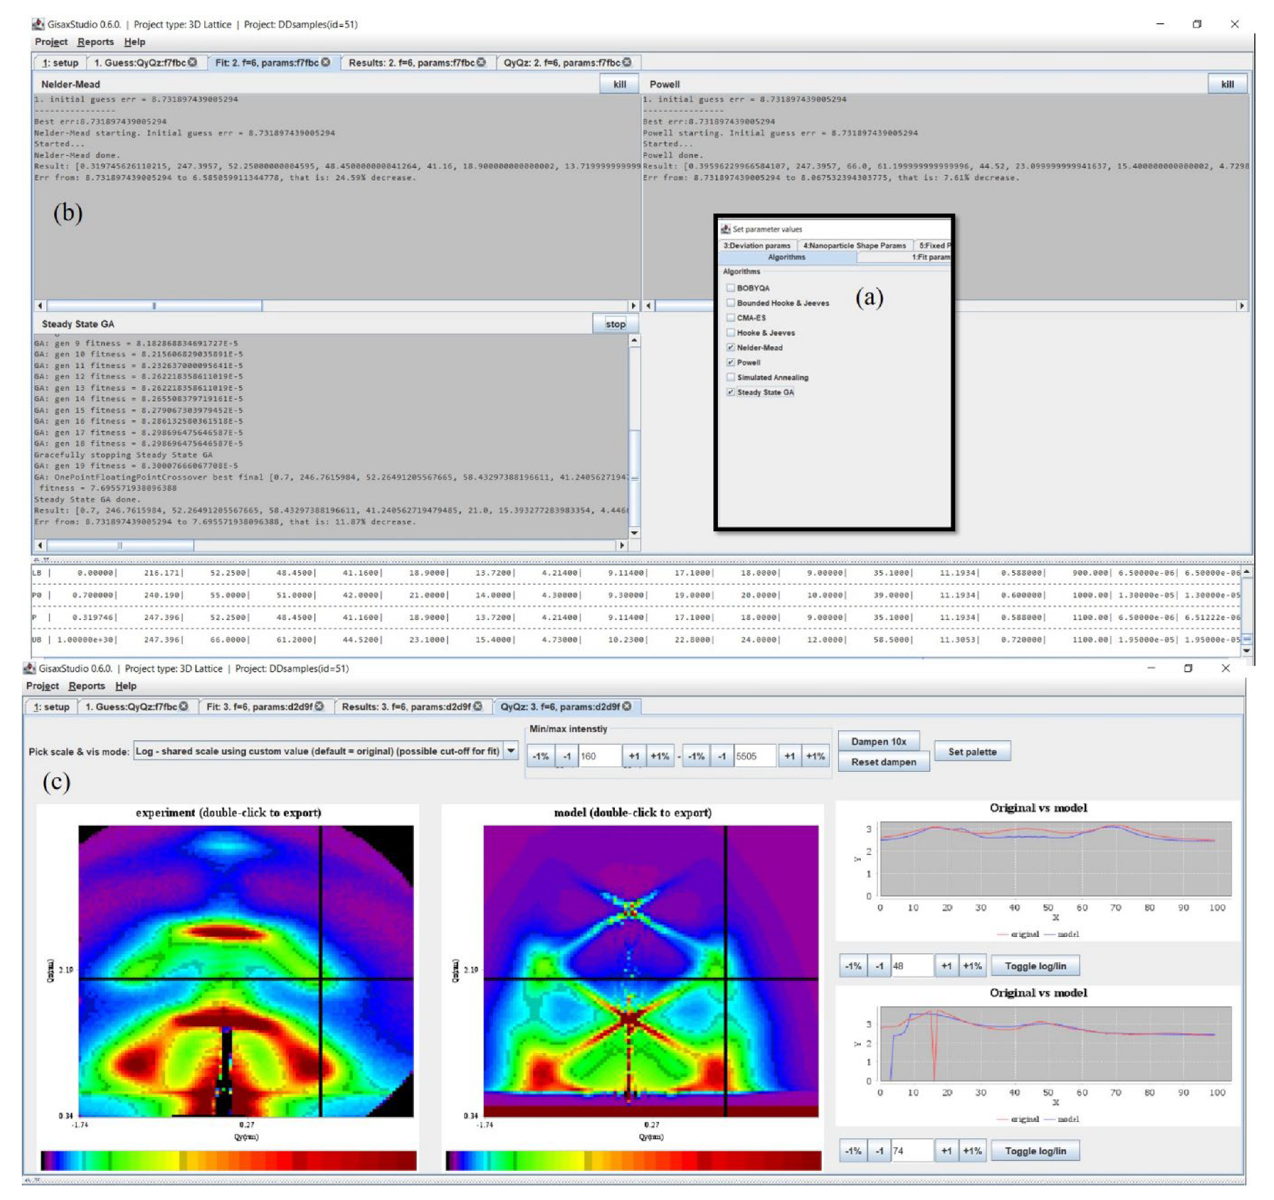
Task: Switch to '1: setup' tab in bottom window
Action: tap(52, 706)
